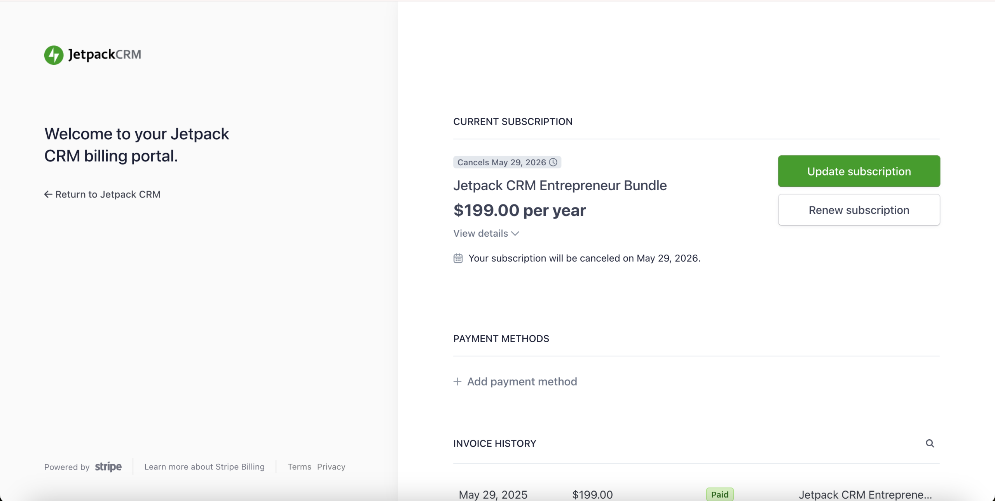Follow the Return to Jetpack CRM link
Screen dimensions: 995x501
(107, 194)
